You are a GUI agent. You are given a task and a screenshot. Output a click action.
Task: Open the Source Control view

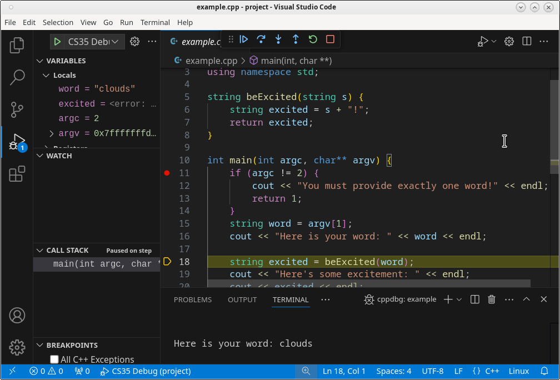(17, 109)
